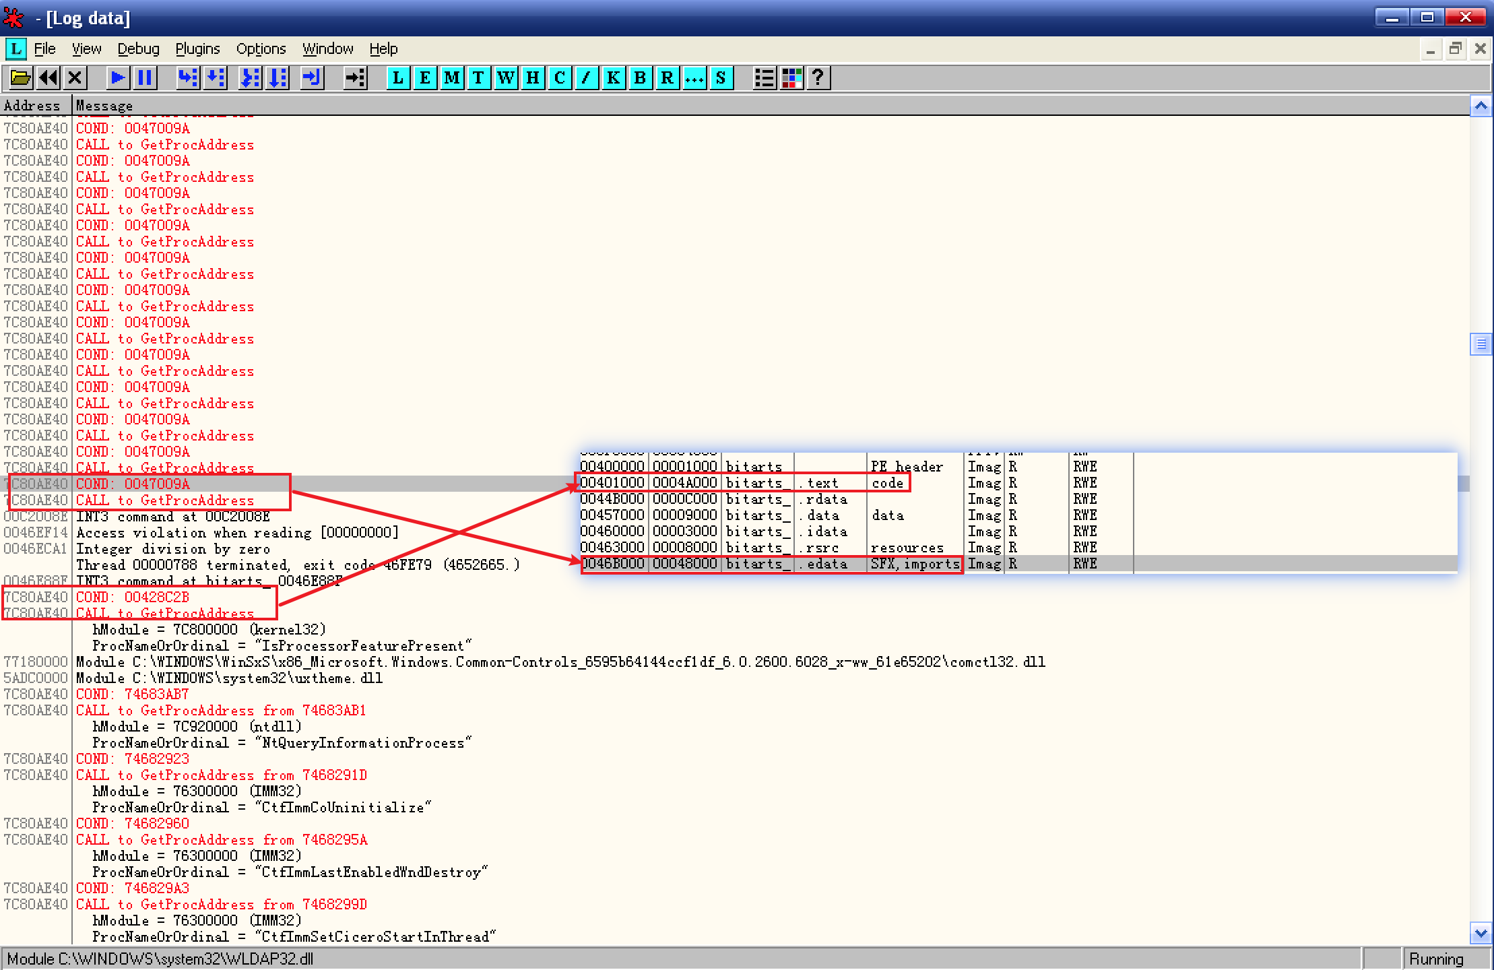Click the Help question mark icon
Image resolution: width=1494 pixels, height=970 pixels.
818,78
